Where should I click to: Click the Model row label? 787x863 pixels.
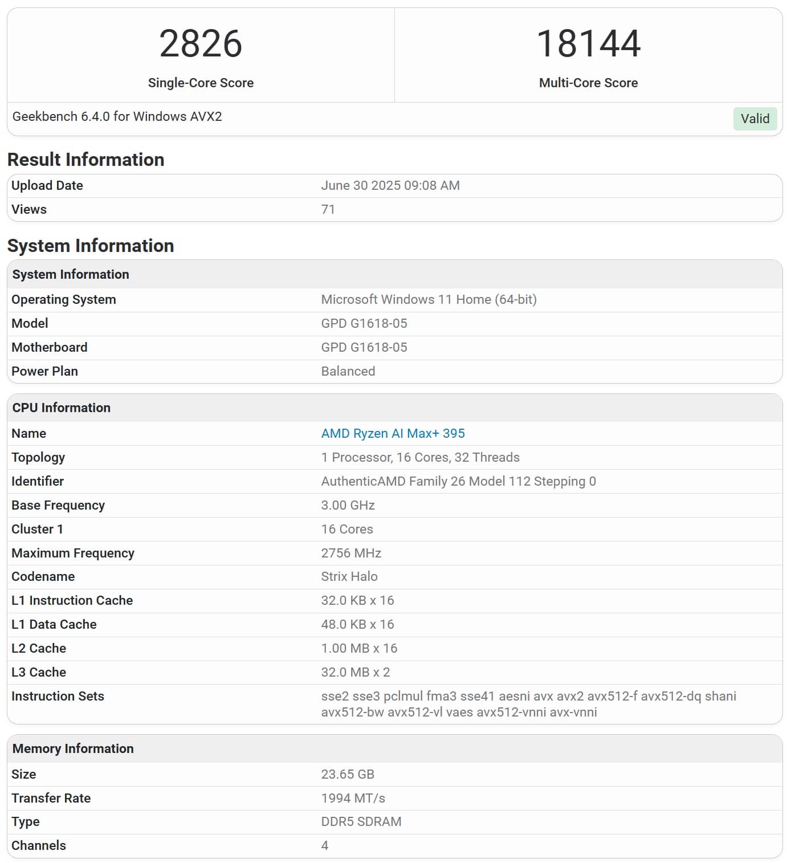30,323
